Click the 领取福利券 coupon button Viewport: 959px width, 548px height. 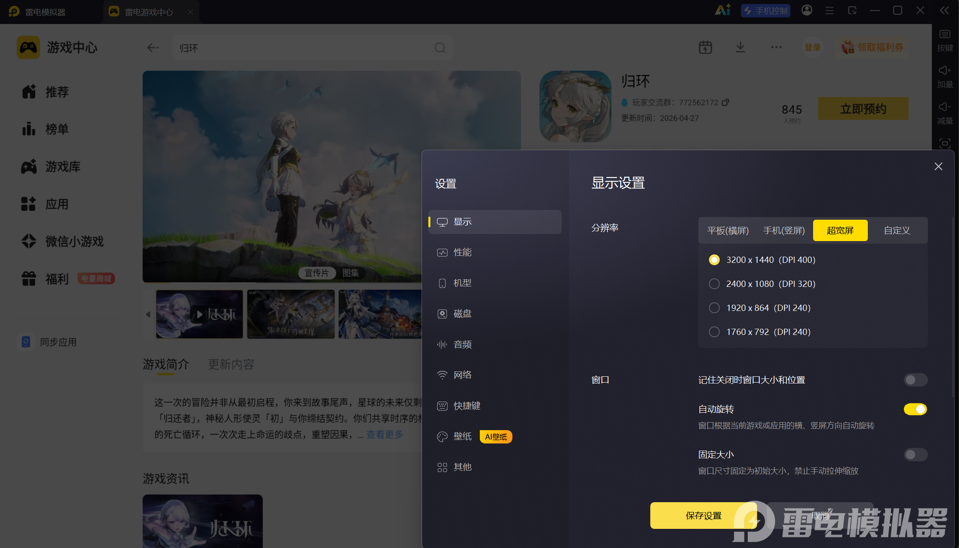(873, 47)
